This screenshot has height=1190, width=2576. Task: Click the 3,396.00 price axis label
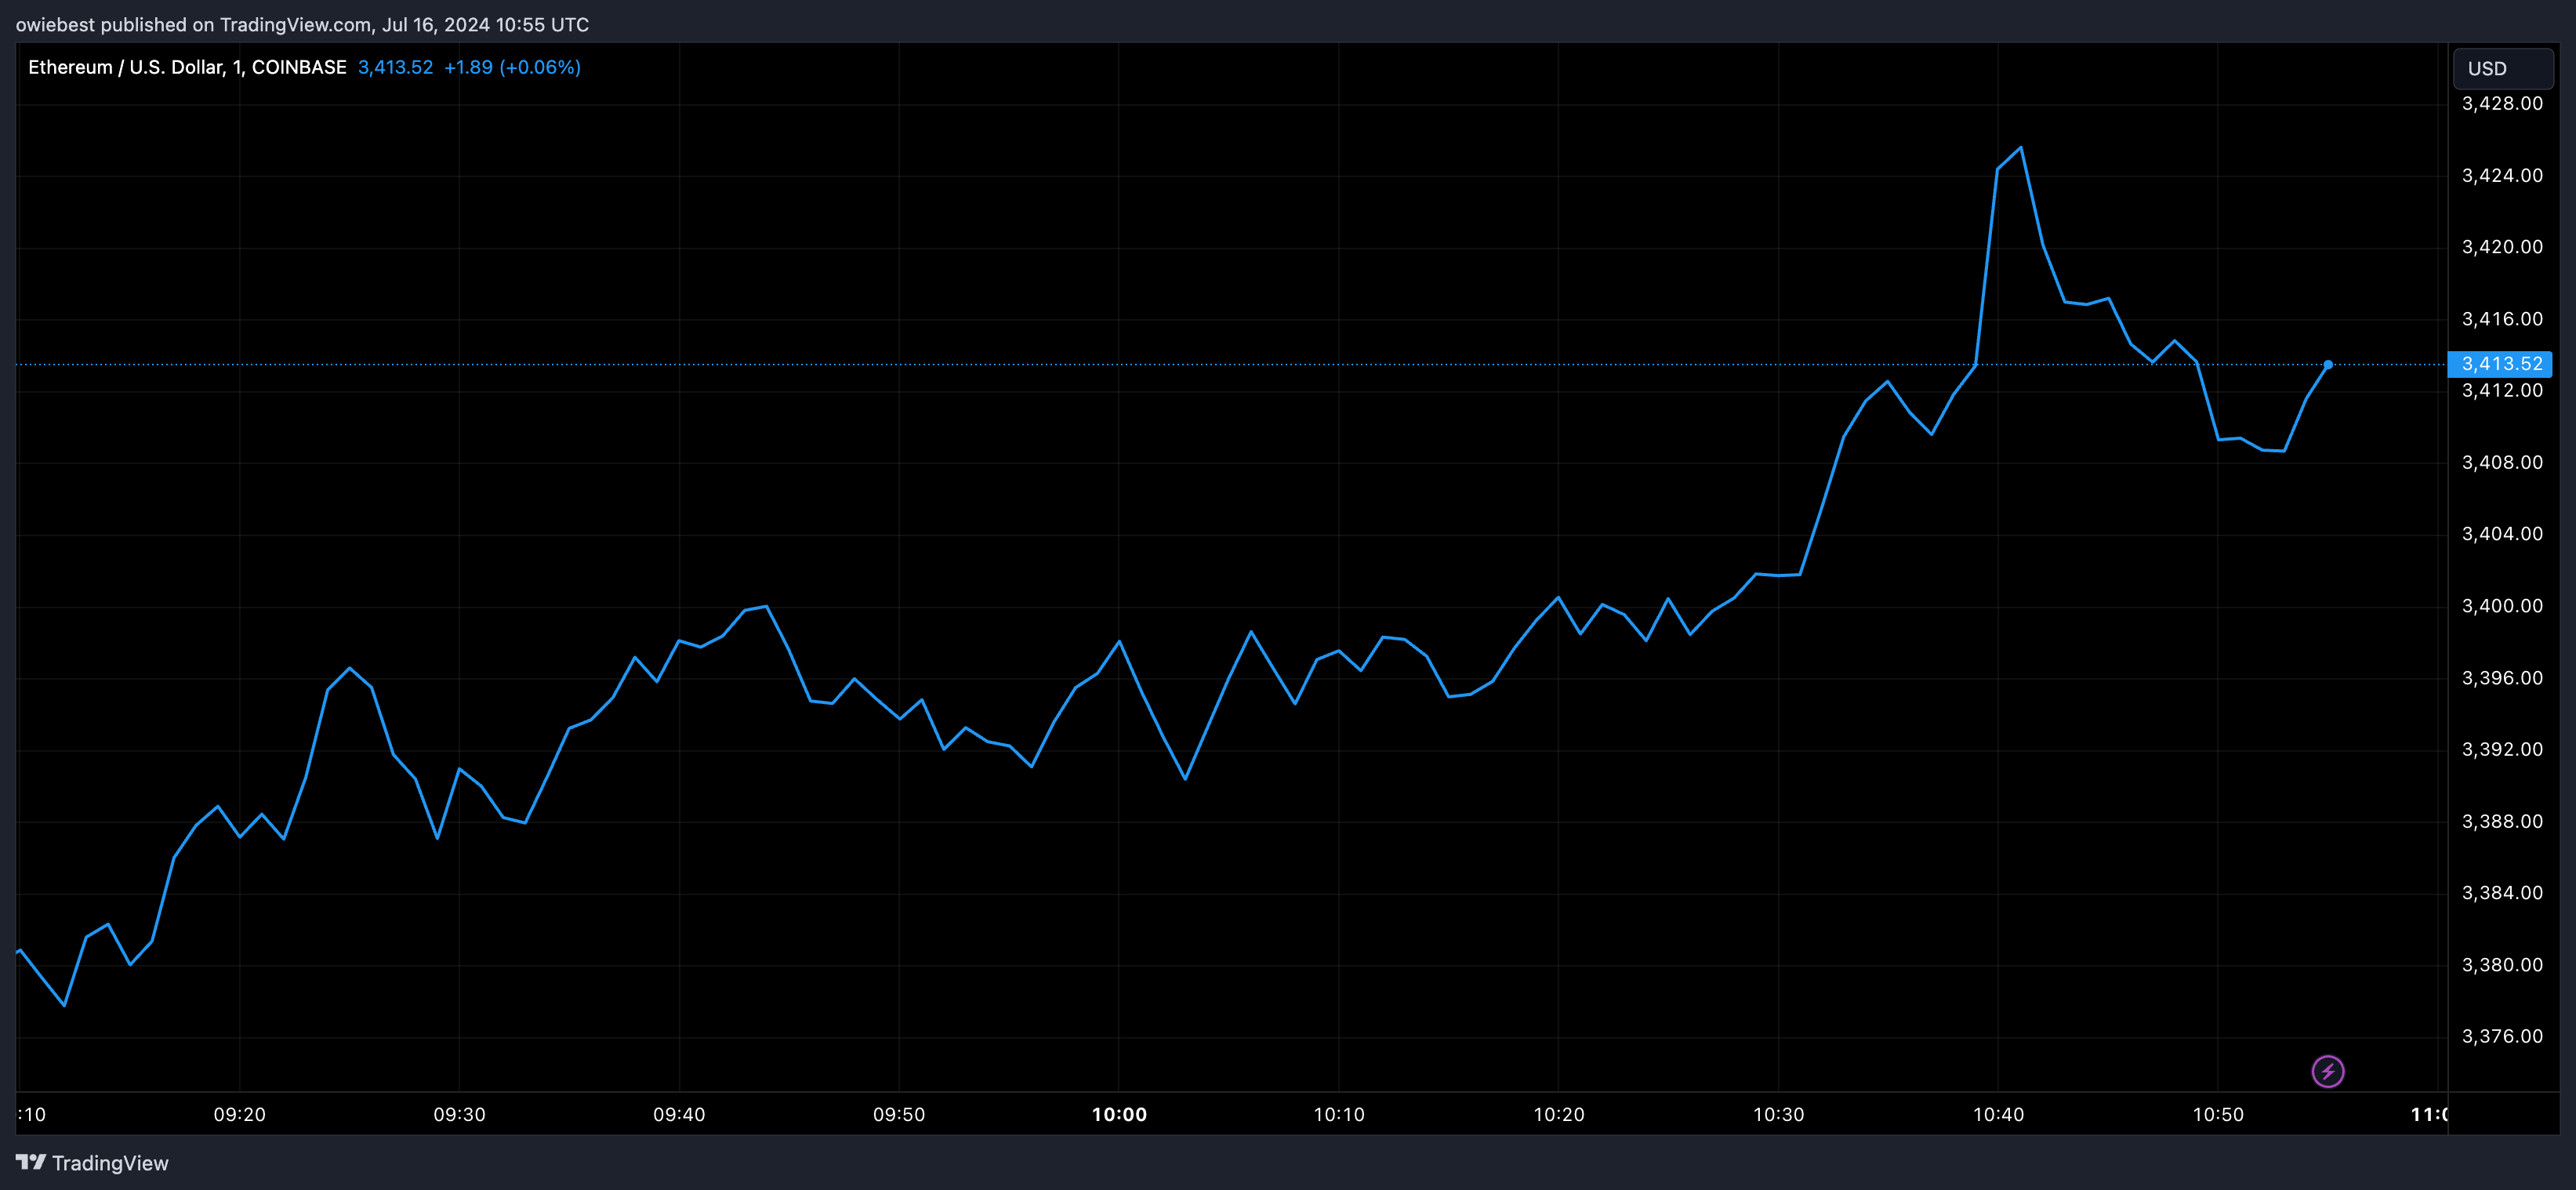2502,678
